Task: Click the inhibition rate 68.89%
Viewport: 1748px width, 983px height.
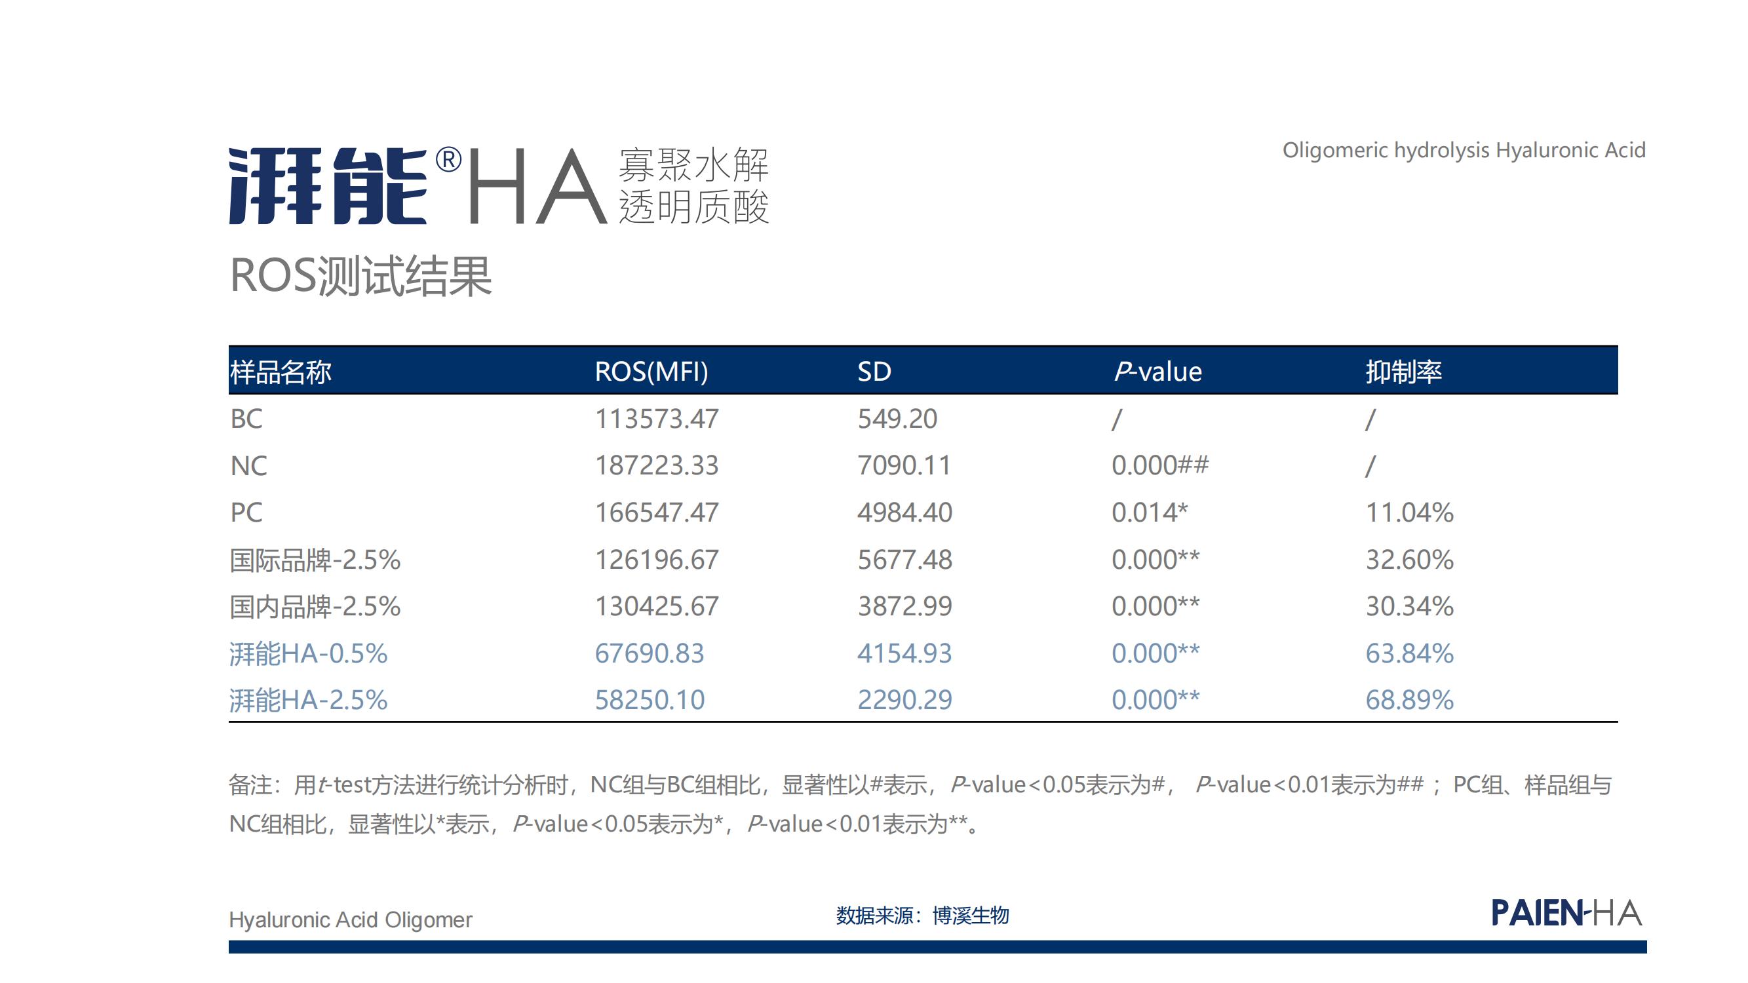Action: pyautogui.click(x=1409, y=699)
